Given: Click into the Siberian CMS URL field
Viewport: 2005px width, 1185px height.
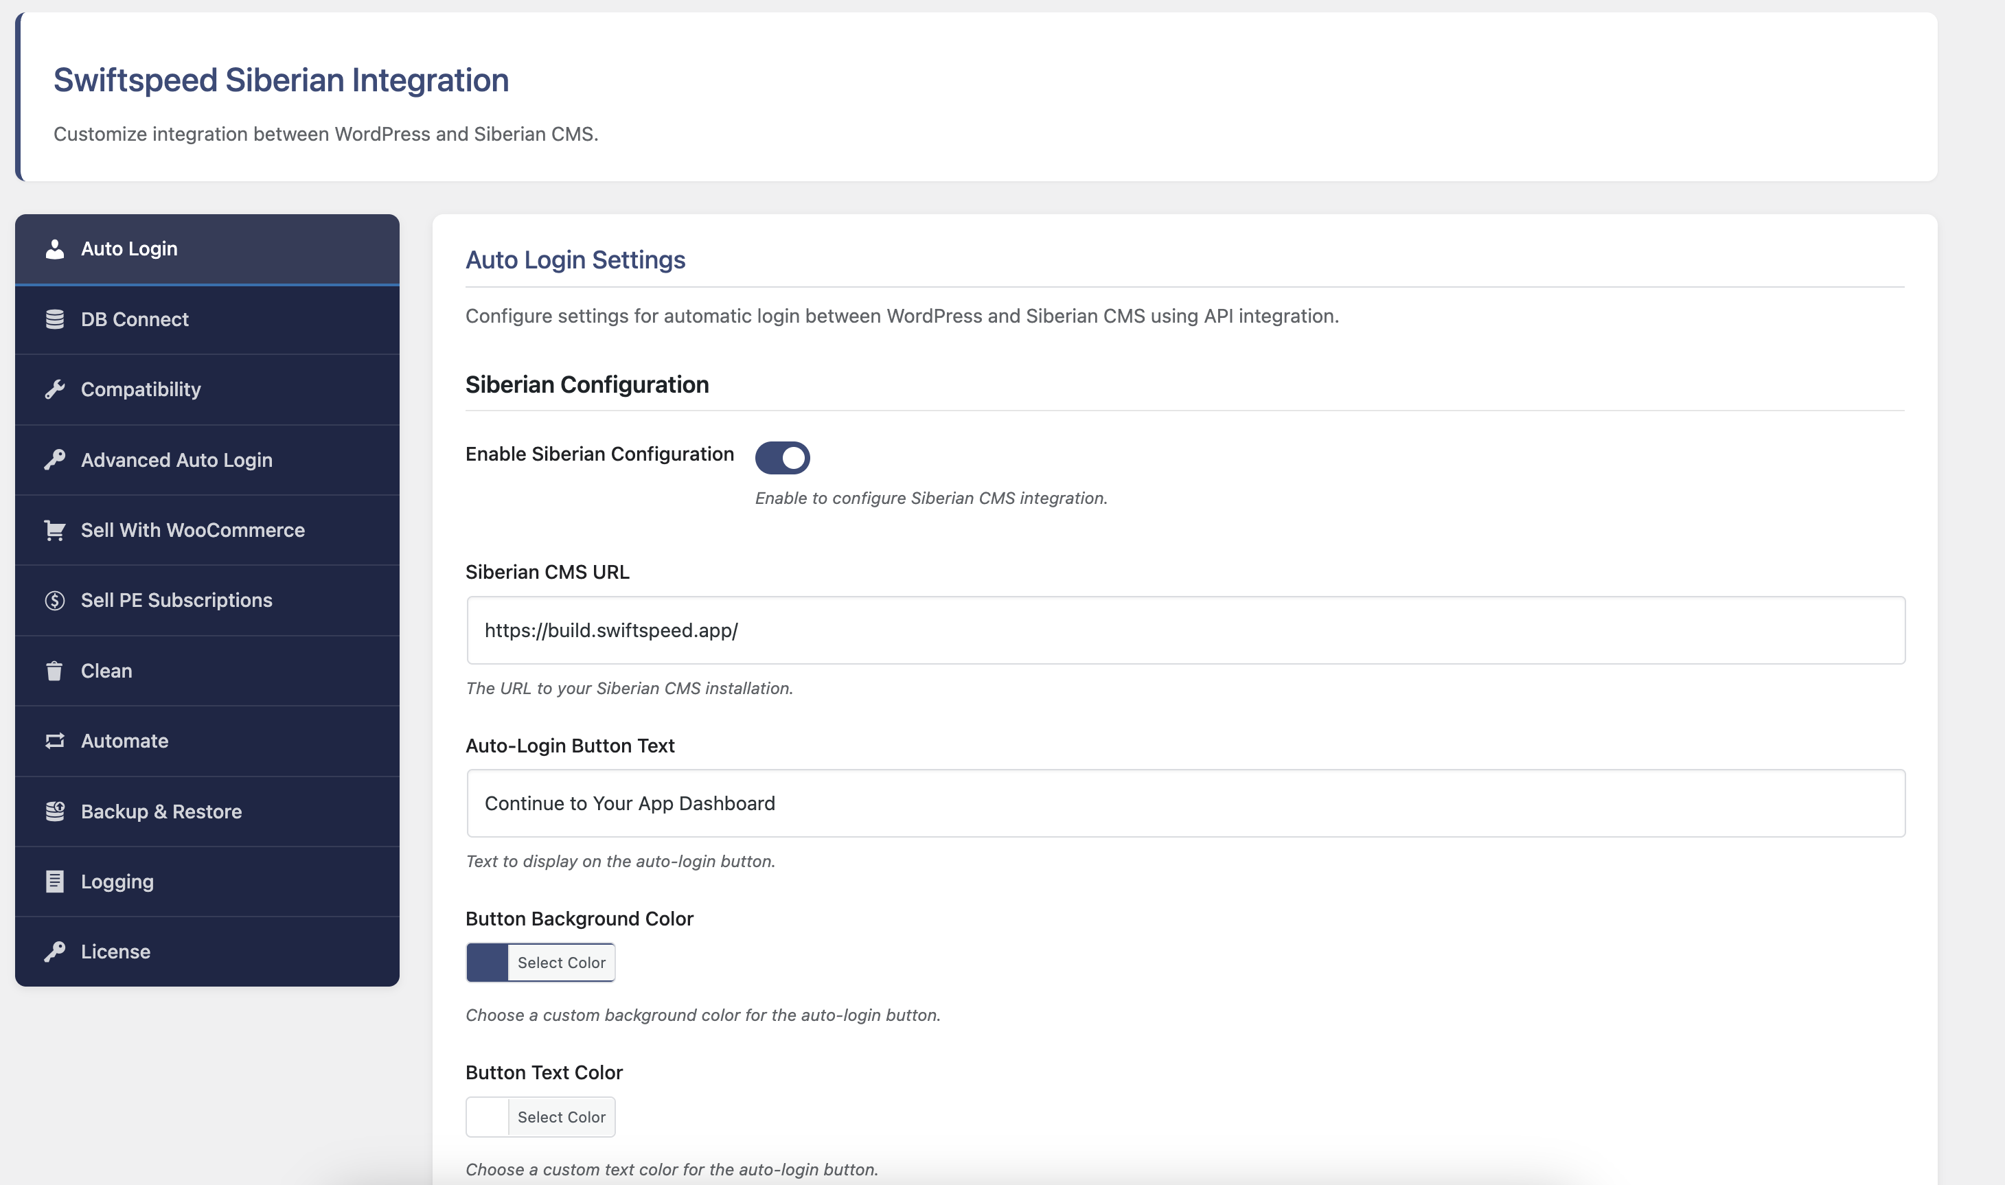Looking at the screenshot, I should click(1186, 630).
